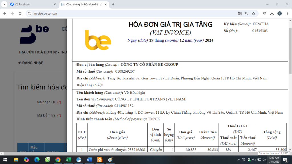Open Windows Start menu
Viewport: 292px width, 164px height.
pos(5,160)
